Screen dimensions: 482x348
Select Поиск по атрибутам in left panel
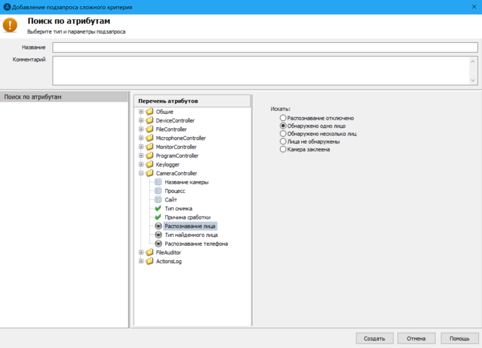tap(33, 97)
